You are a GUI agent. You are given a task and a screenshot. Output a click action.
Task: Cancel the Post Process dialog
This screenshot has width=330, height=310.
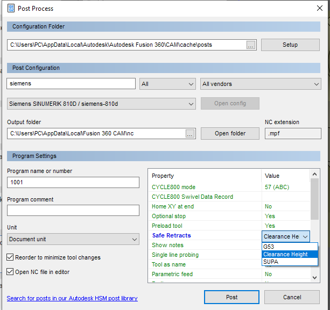(x=292, y=297)
